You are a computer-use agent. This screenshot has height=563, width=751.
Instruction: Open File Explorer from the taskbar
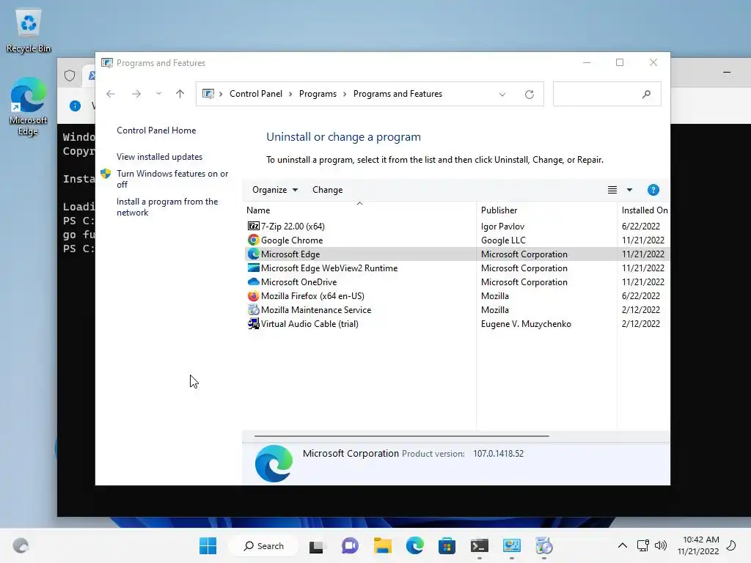[x=383, y=545]
